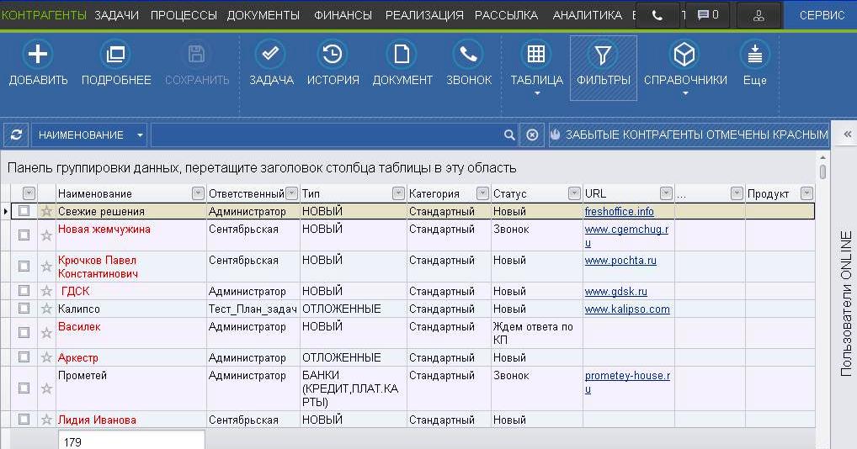Click the Документ page icon

click(402, 54)
